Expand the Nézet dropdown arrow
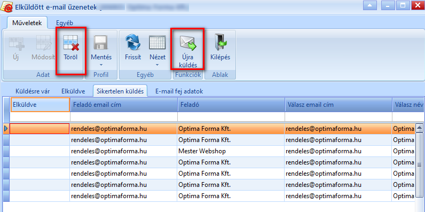 157,65
